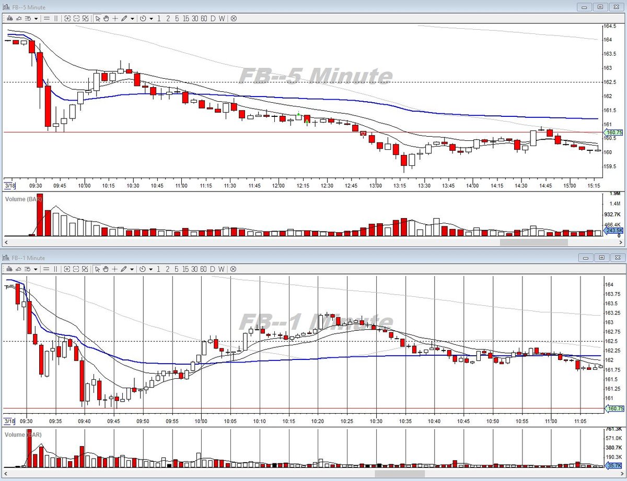Click 160.75 price marker in FB--5 Minute chart
Viewport: 627px width, 481px height.
coord(614,132)
